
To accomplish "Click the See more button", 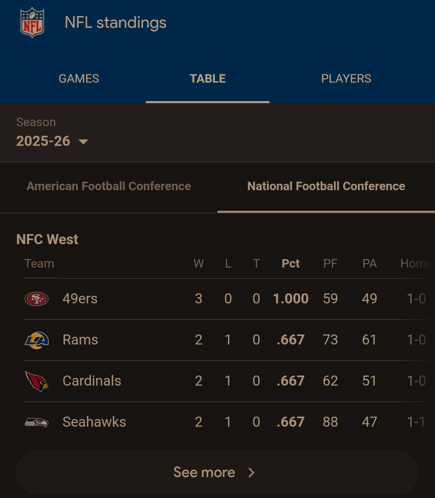I will point(217,473).
